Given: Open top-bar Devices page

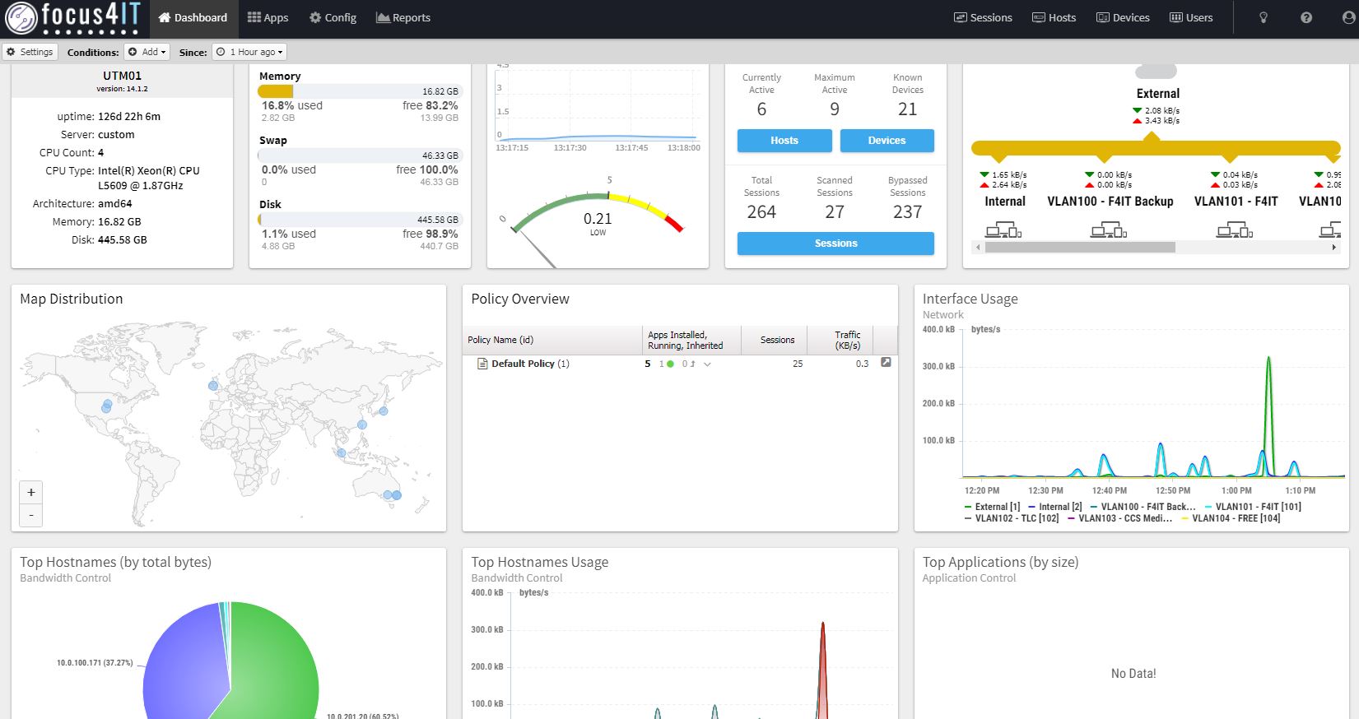Looking at the screenshot, I should tap(1123, 18).
